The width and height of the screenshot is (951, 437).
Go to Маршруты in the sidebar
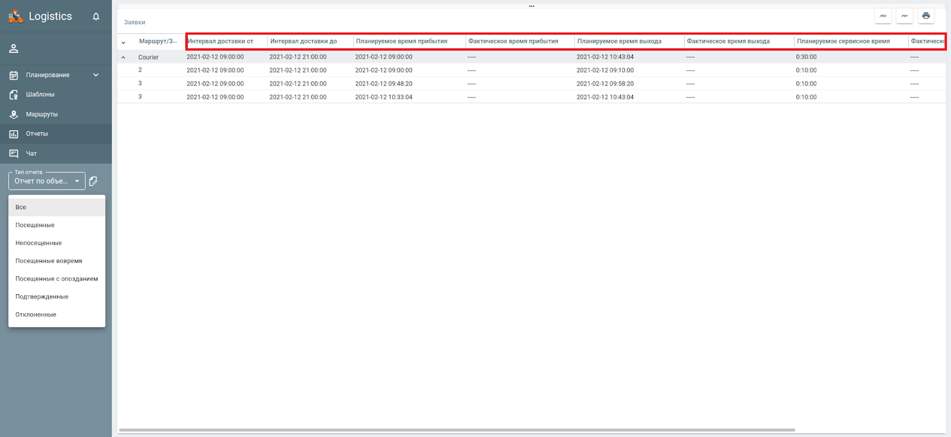(42, 114)
